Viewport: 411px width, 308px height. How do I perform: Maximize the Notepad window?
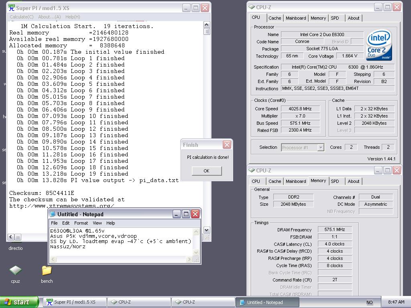186,214
